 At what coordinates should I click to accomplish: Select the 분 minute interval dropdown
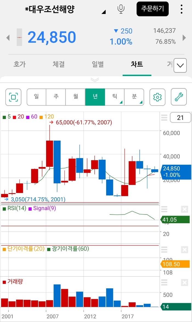tap(134, 97)
